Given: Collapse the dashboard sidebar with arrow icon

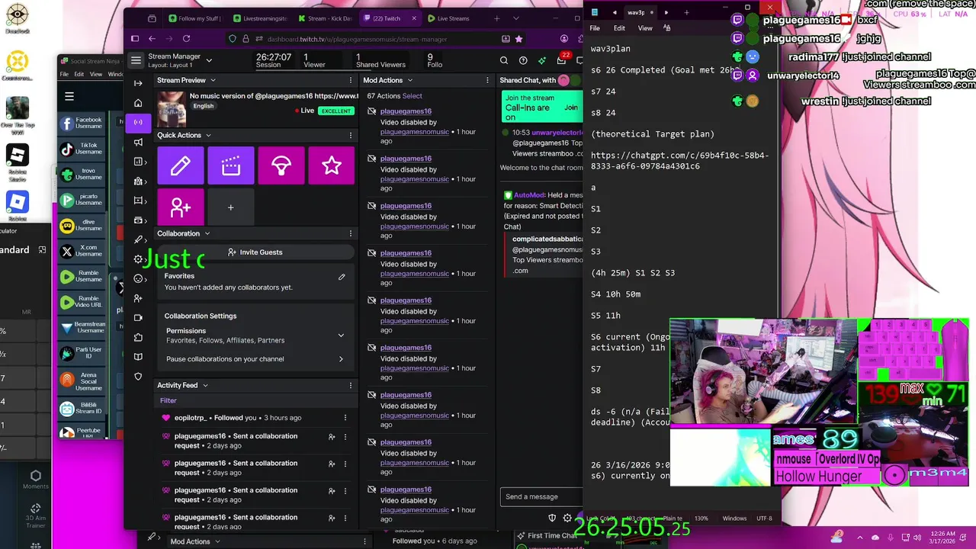Looking at the screenshot, I should (138, 83).
